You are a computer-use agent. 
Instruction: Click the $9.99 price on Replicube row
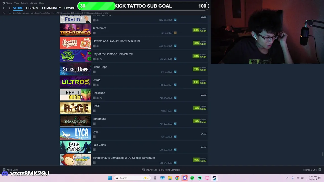click(x=204, y=95)
